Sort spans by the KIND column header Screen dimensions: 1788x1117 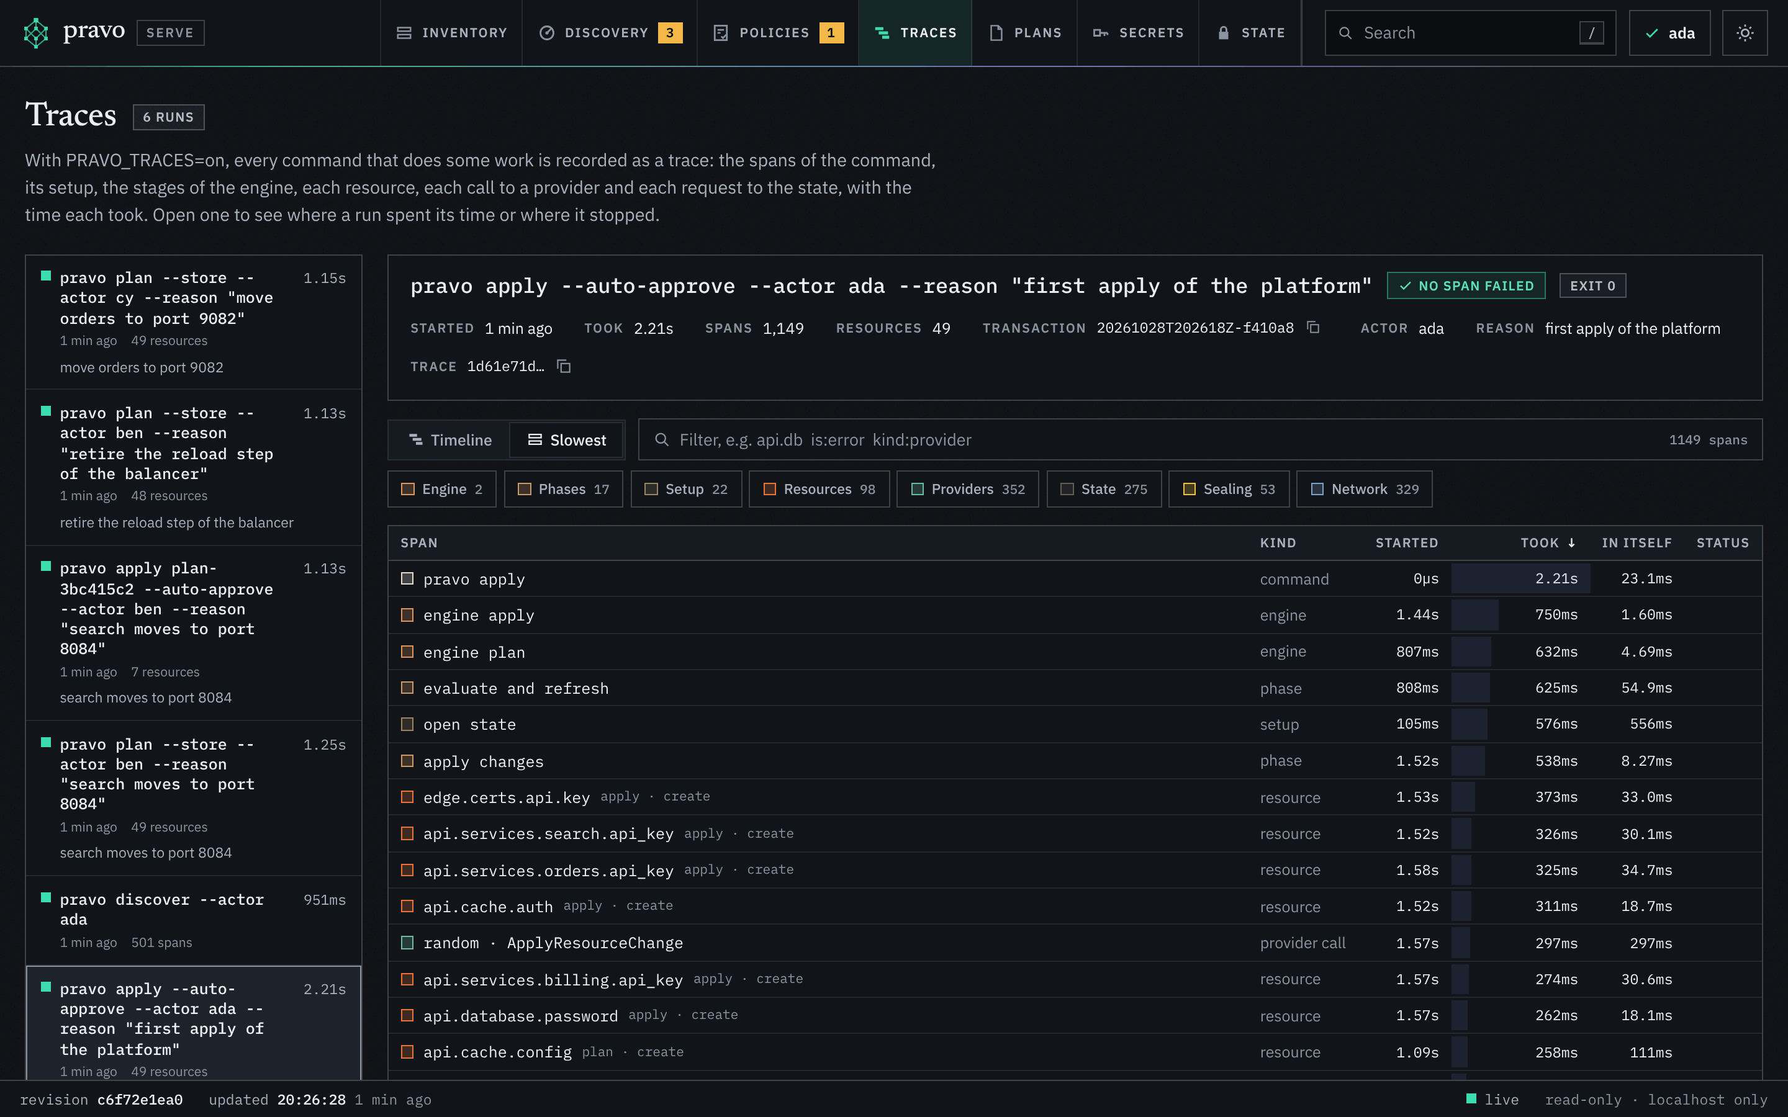pyautogui.click(x=1278, y=543)
